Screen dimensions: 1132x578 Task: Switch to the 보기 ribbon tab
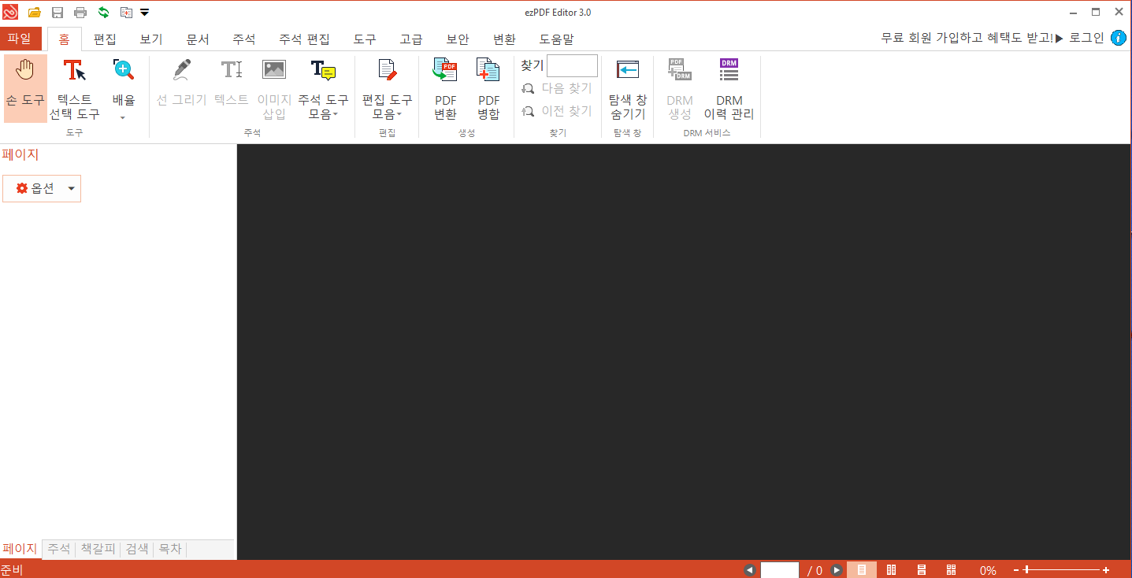(x=151, y=39)
